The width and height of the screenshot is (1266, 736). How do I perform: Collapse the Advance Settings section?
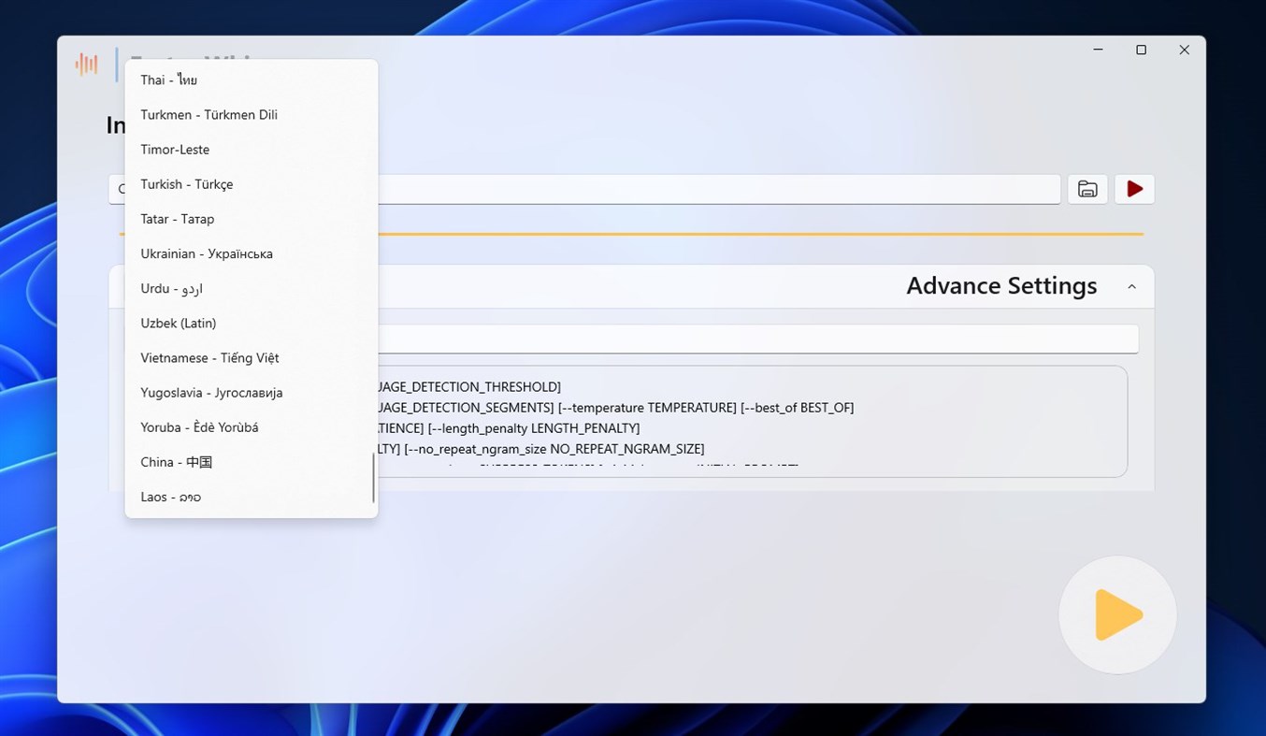1131,287
